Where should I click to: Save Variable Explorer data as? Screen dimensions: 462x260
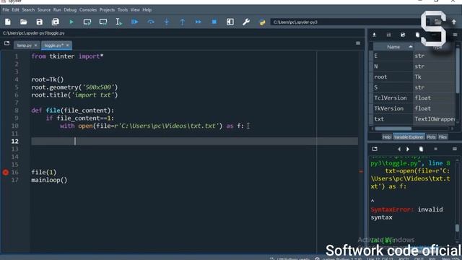403,35
